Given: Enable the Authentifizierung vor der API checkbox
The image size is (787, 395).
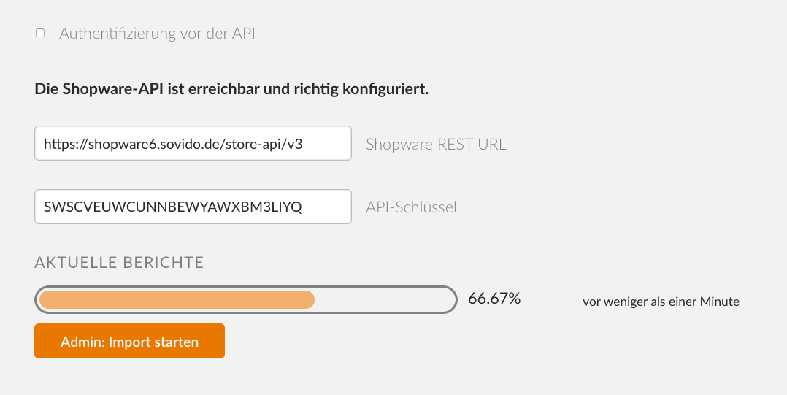Looking at the screenshot, I should pyautogui.click(x=40, y=33).
